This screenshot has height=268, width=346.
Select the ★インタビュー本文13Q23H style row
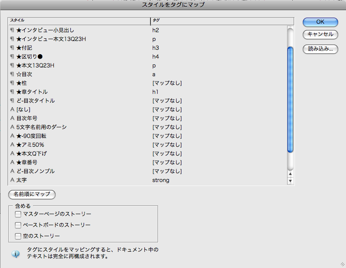147,39
